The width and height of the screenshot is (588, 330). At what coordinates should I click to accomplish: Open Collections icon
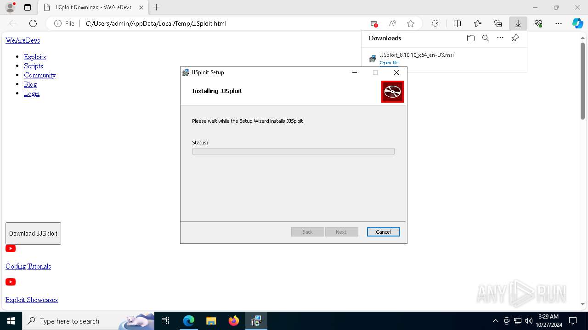pyautogui.click(x=498, y=23)
